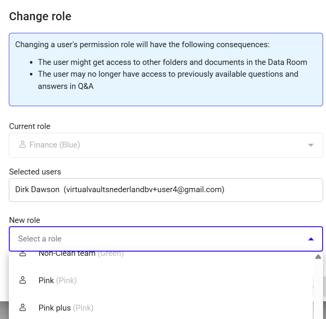The height and width of the screenshot is (319, 326).
Task: Click the Current role label
Action: [29, 126]
